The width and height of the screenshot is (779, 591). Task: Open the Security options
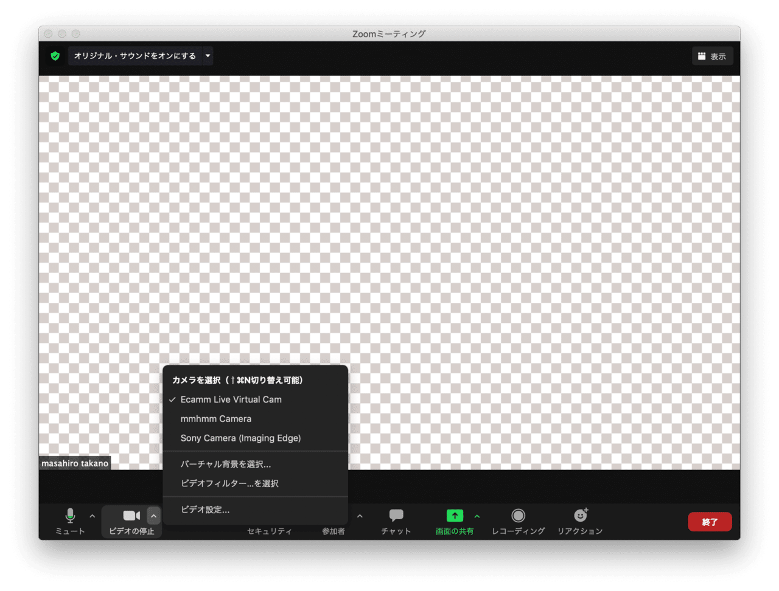point(270,531)
